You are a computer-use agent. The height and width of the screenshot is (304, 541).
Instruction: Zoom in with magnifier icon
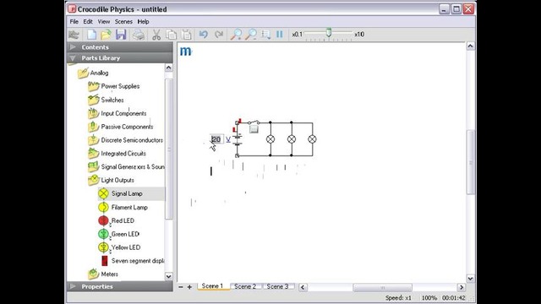pos(236,35)
